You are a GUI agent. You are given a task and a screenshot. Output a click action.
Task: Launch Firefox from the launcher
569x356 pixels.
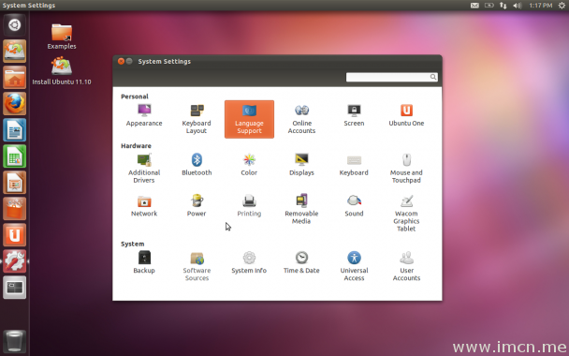[x=15, y=104]
